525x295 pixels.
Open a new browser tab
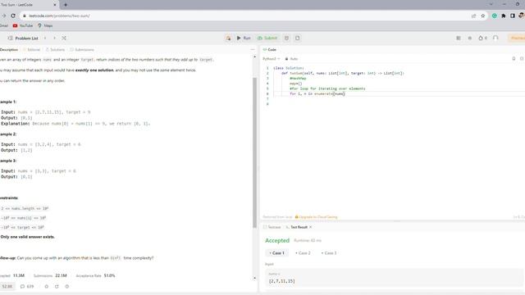click(66, 5)
